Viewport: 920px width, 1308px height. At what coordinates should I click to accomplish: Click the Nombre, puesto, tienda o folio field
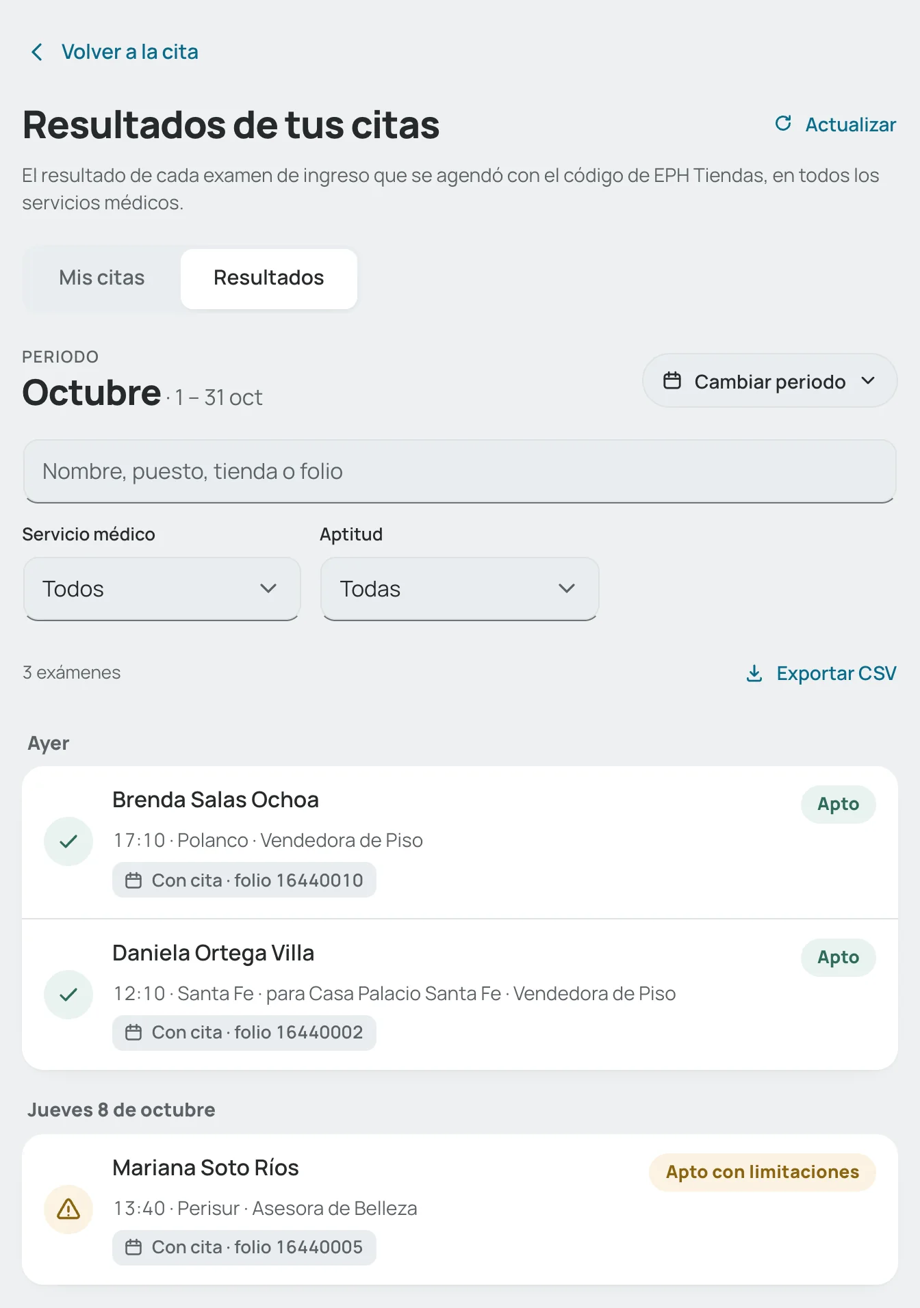460,471
